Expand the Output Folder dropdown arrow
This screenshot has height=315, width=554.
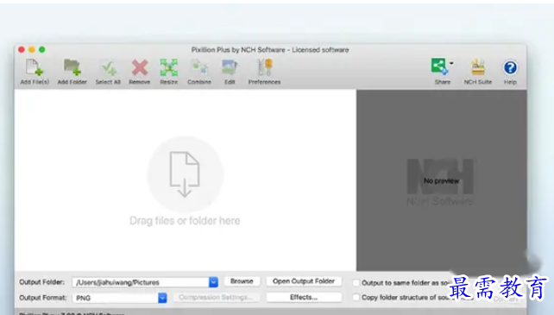click(213, 282)
